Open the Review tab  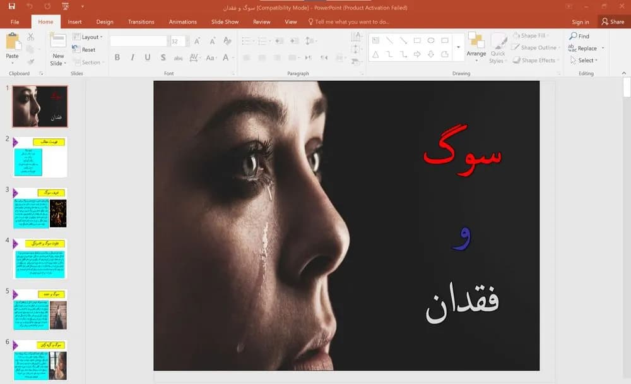click(x=262, y=21)
